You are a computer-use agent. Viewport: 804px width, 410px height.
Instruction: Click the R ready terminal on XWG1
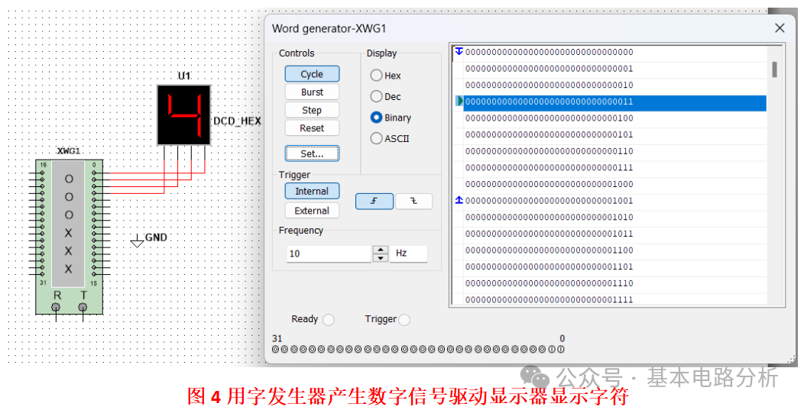point(56,307)
